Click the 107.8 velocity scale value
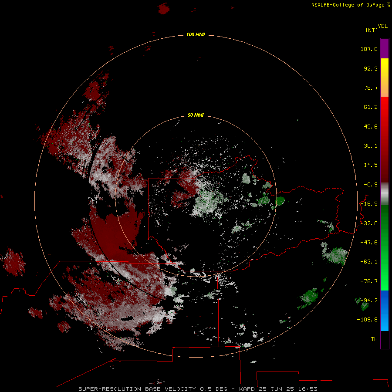This screenshot has width=392, height=392. pyautogui.click(x=369, y=49)
